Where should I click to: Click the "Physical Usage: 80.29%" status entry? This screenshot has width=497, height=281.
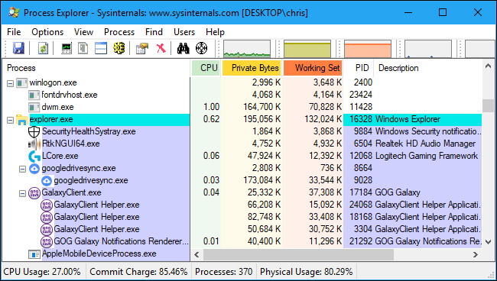coord(306,272)
